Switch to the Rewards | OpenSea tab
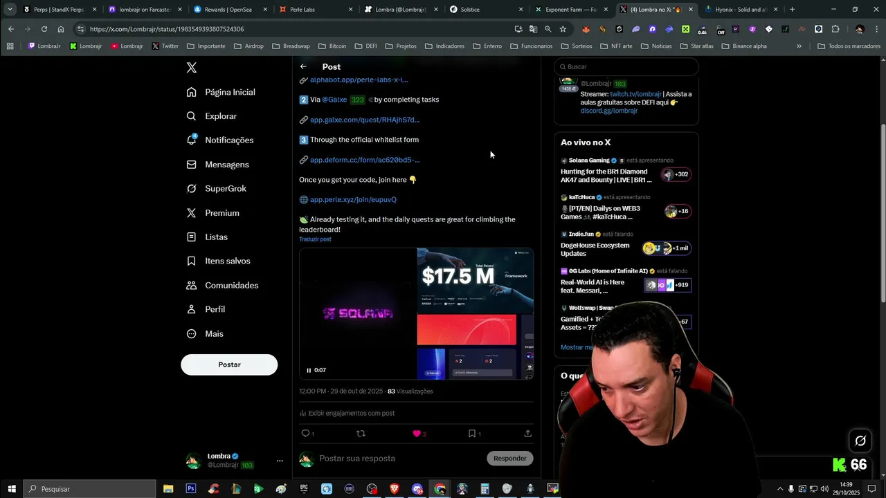This screenshot has width=886, height=498. pyautogui.click(x=229, y=10)
